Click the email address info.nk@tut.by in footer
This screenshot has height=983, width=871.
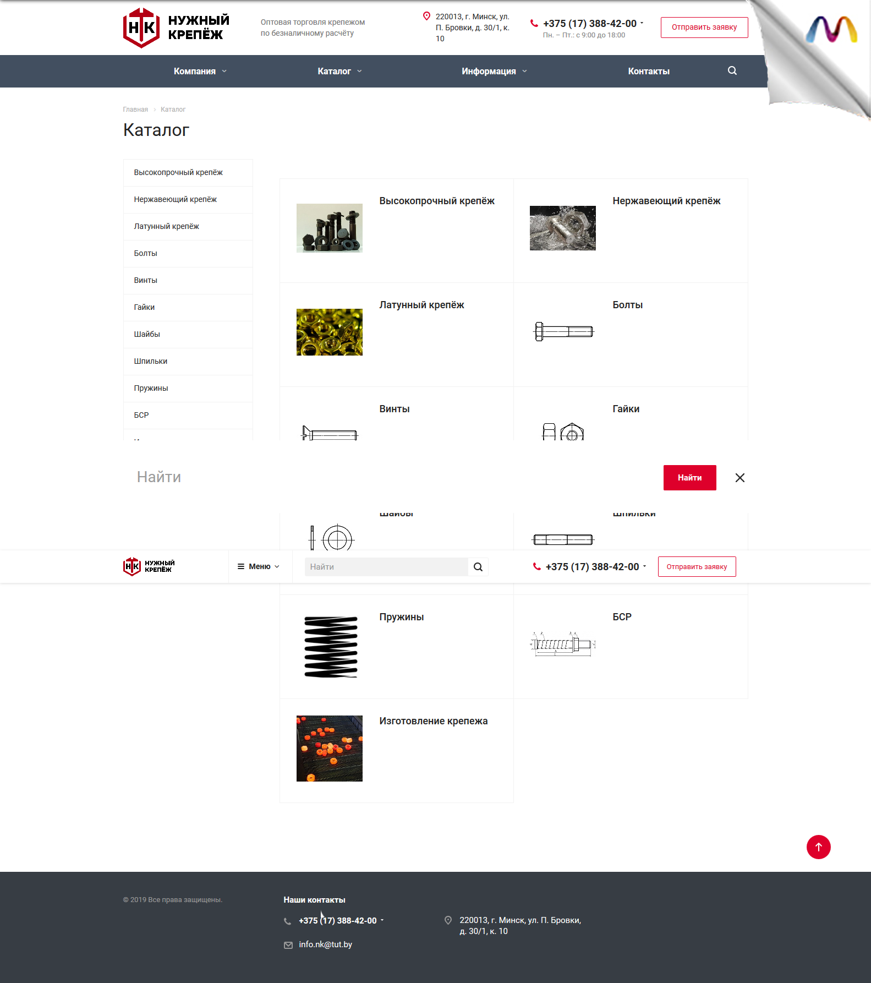point(325,944)
